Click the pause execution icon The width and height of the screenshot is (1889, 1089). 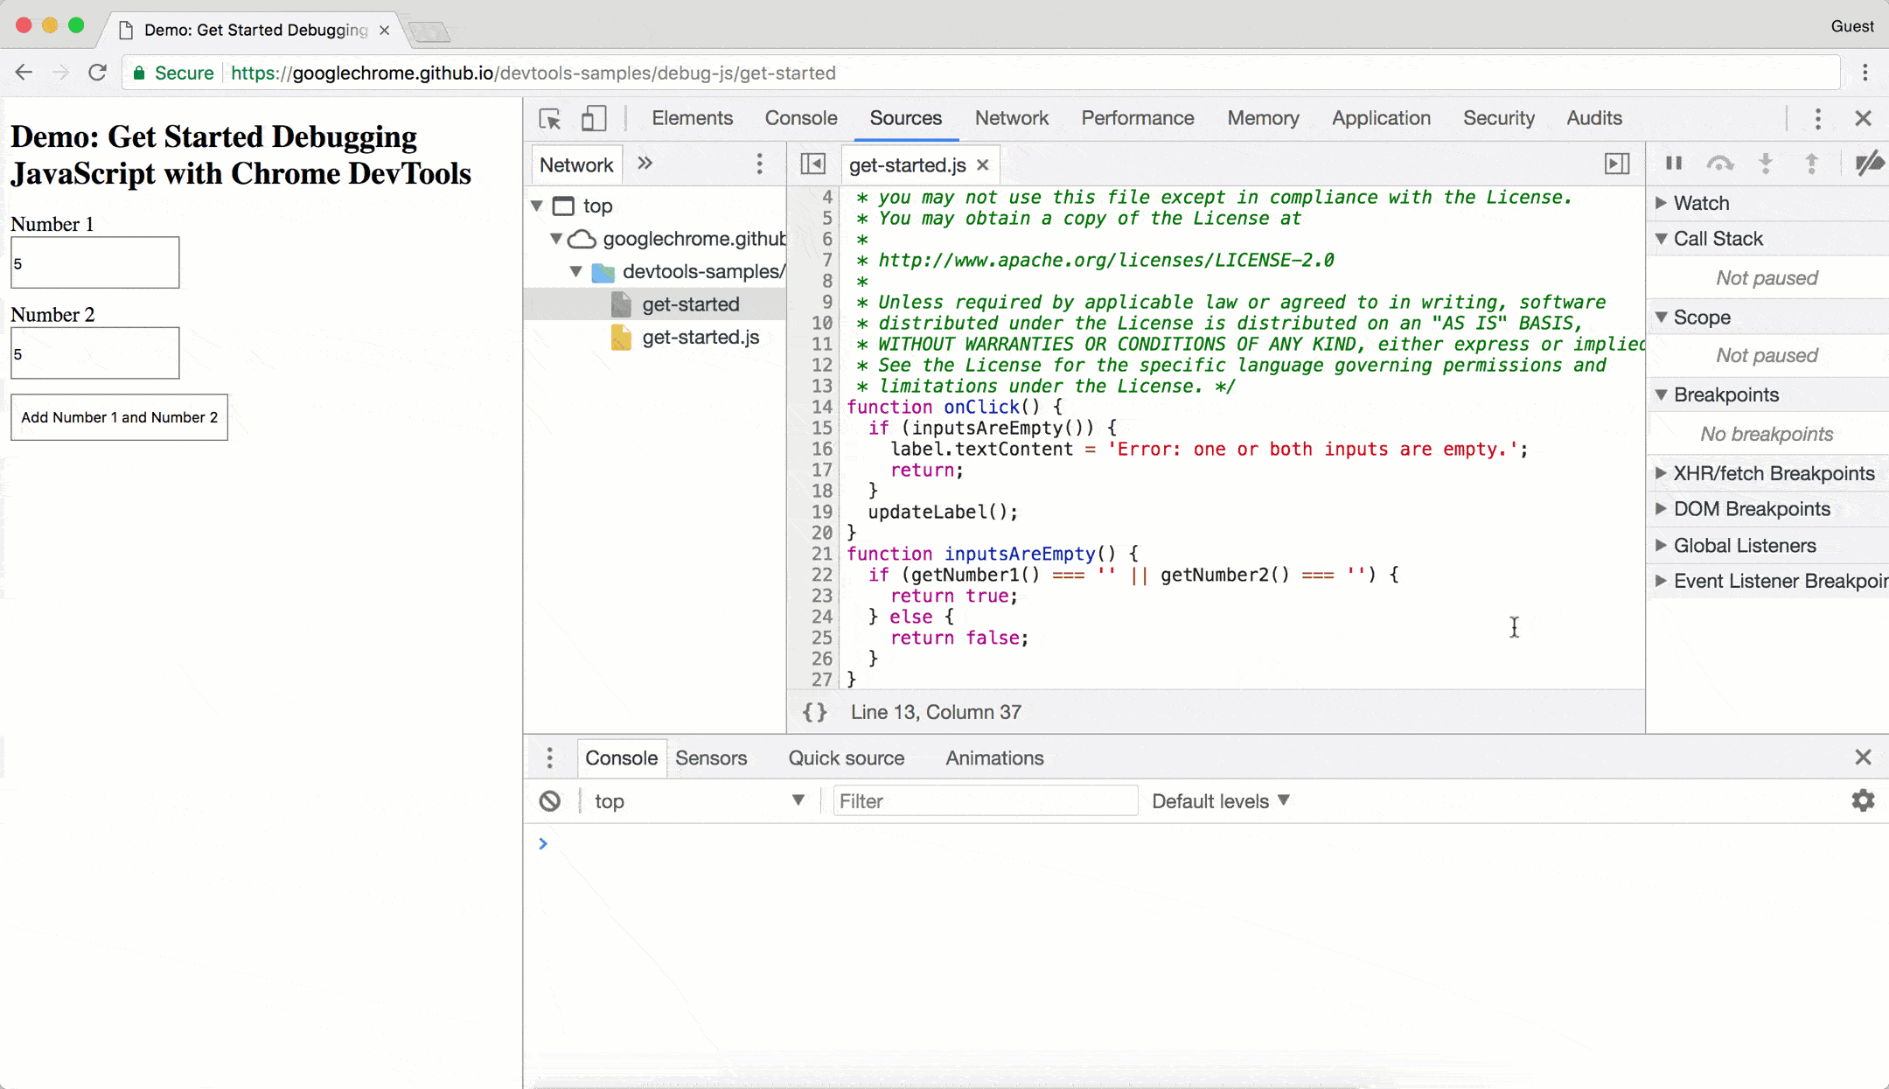pos(1675,164)
